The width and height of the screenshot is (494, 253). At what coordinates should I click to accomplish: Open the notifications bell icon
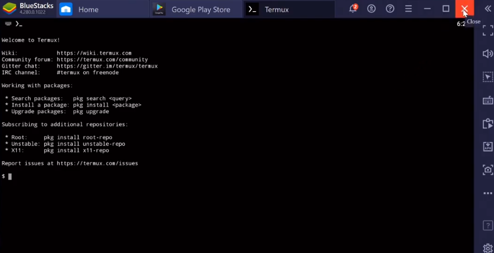point(353,9)
